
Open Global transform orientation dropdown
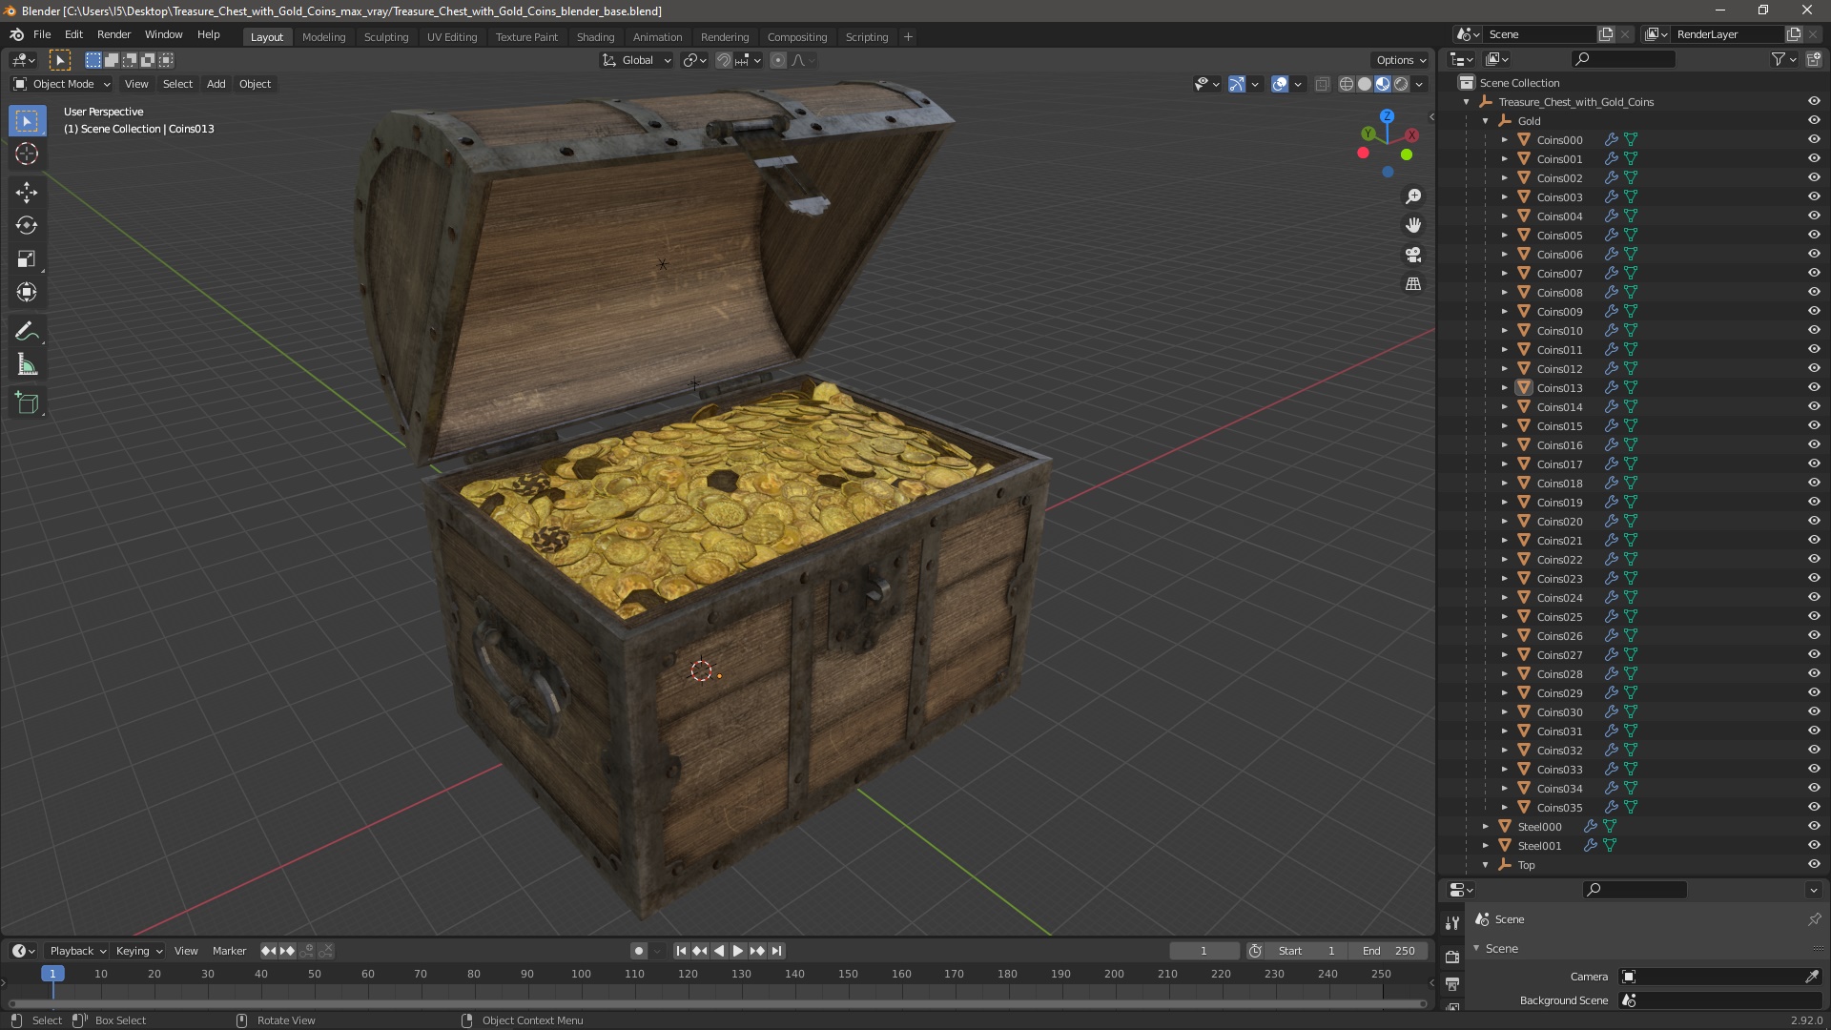coord(636,60)
